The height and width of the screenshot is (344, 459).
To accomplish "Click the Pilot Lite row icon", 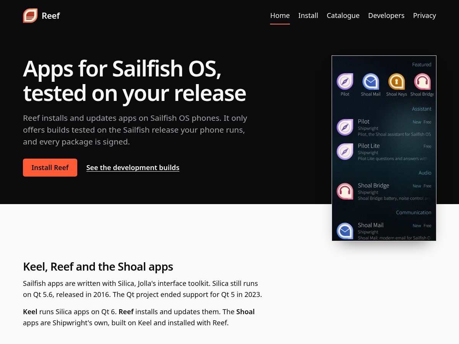I will click(345, 151).
